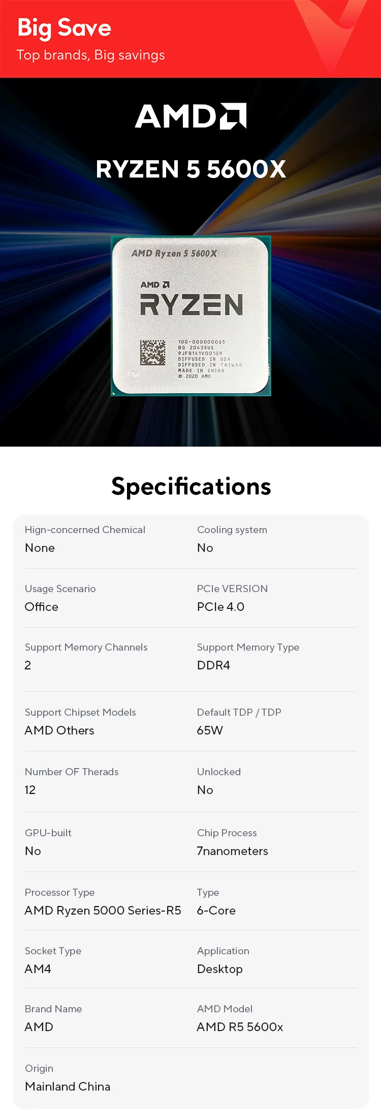Viewport: 381px width, 1113px height.
Task: Select the AMD R5 5600x model value
Action: 240,1027
